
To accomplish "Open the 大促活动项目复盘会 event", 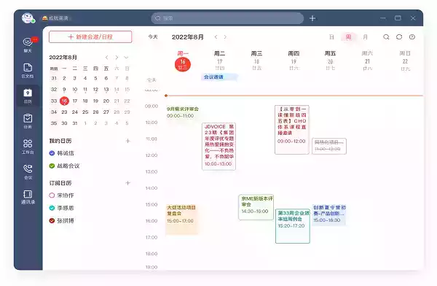I will (181, 220).
